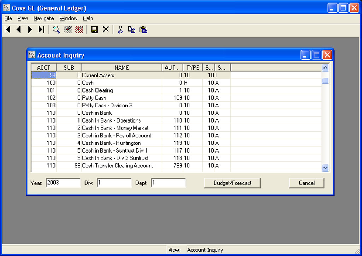
Task: Select Cash in Bank - Huntington row
Action: click(131, 143)
